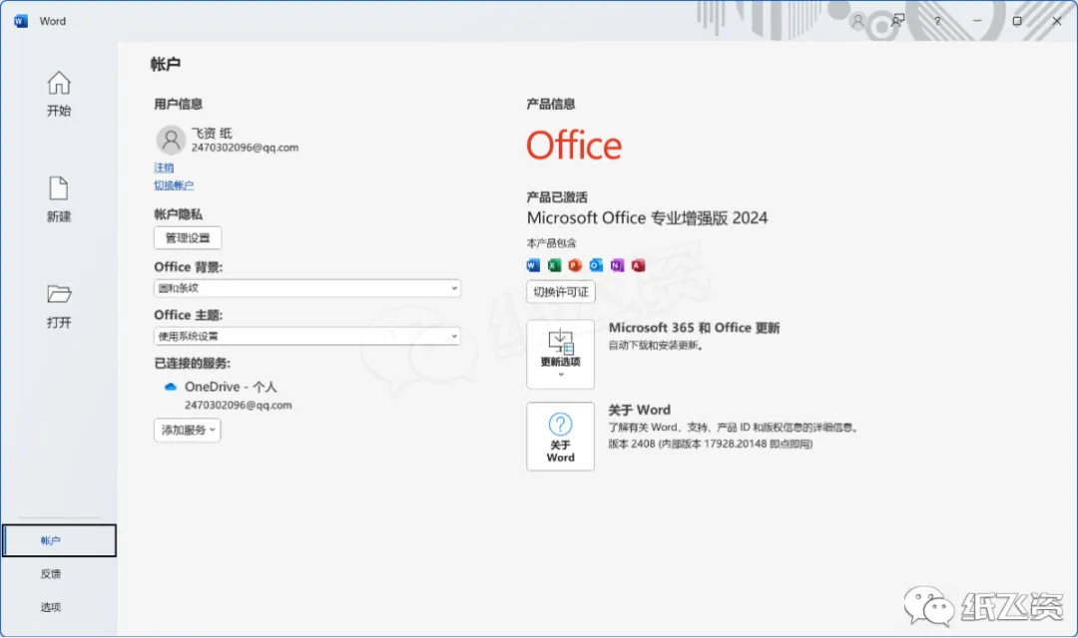The width and height of the screenshot is (1078, 638).
Task: Open the 打开 file browser page
Action: 59,306
